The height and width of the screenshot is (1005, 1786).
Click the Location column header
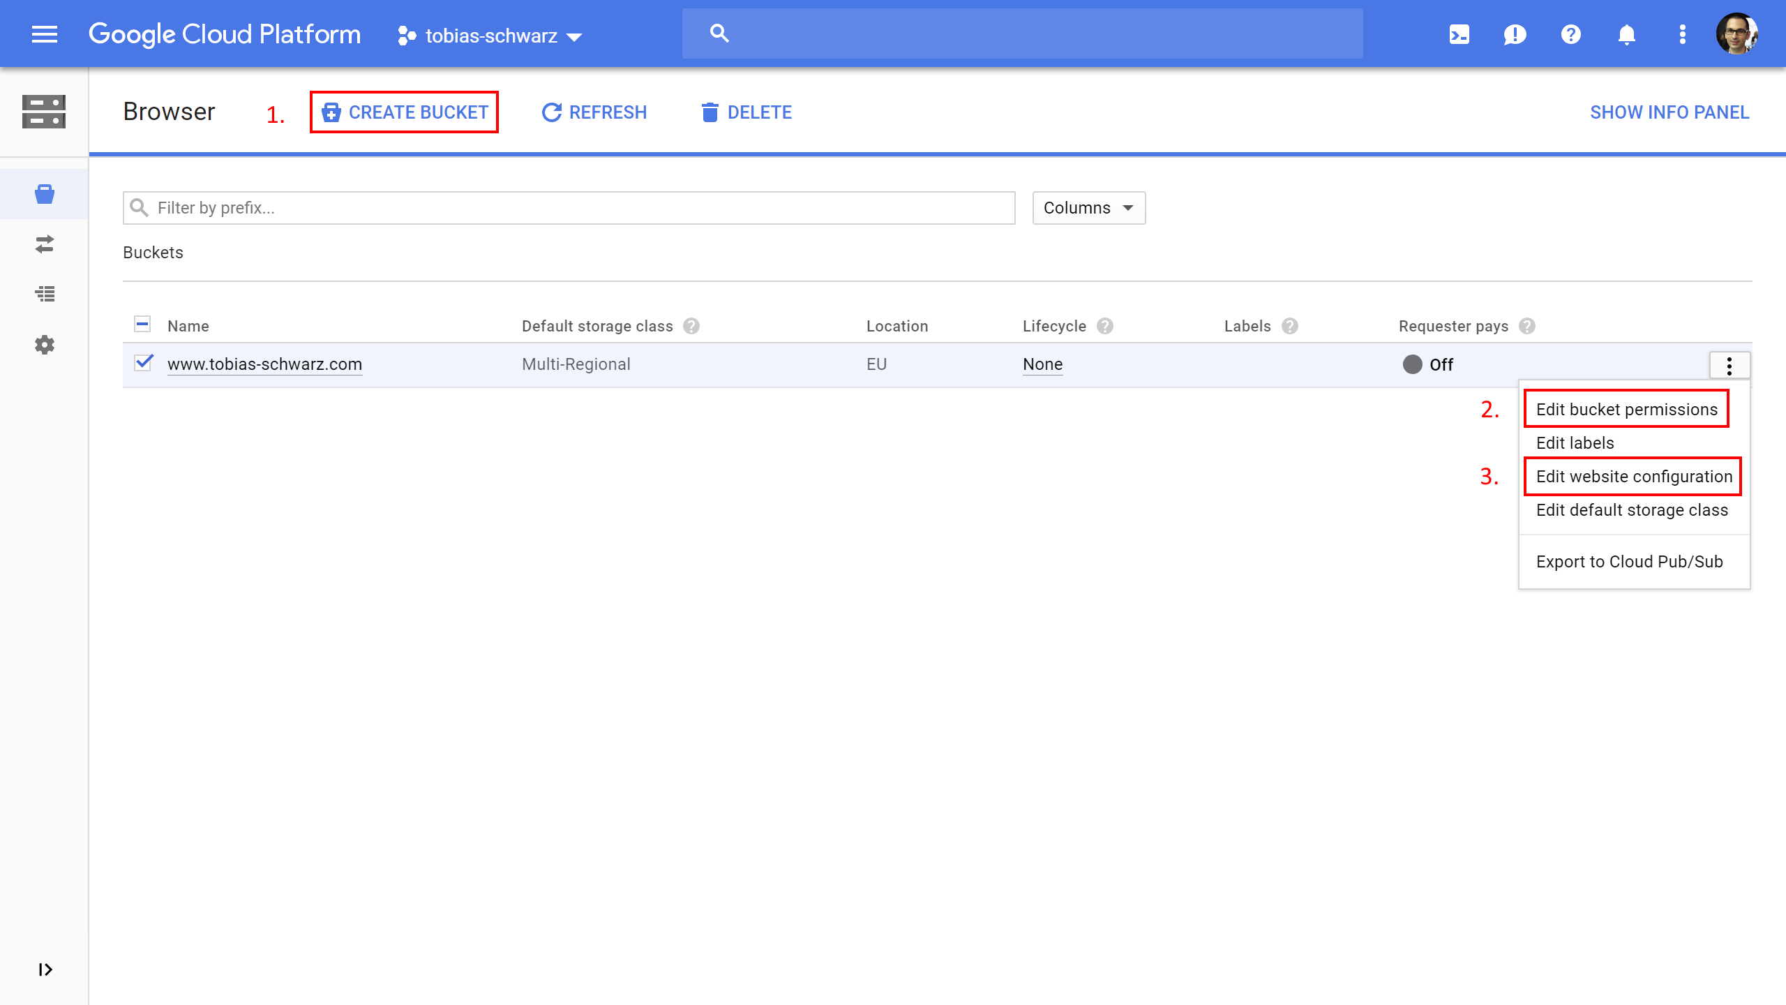coord(897,326)
